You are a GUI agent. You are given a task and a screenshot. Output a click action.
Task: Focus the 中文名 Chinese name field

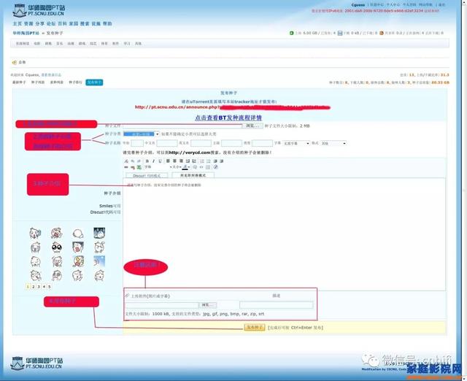click(167, 143)
